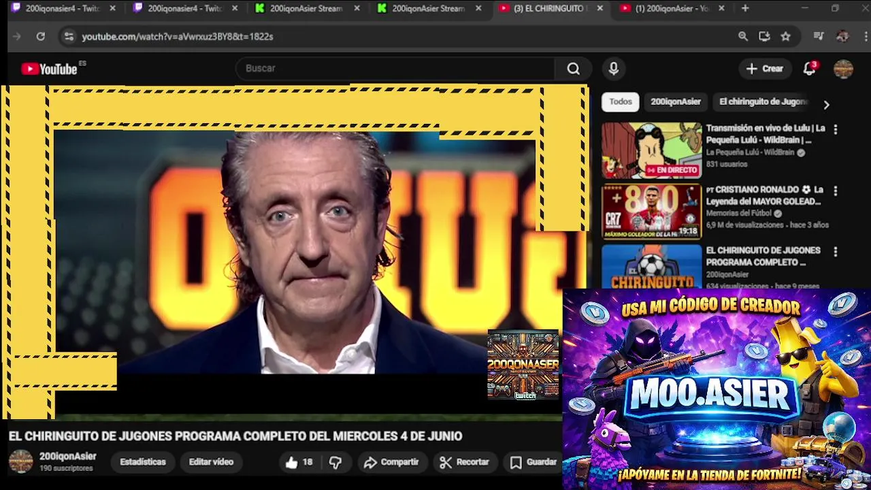Open the Transmisión en vivo de Lulu title

[766, 134]
